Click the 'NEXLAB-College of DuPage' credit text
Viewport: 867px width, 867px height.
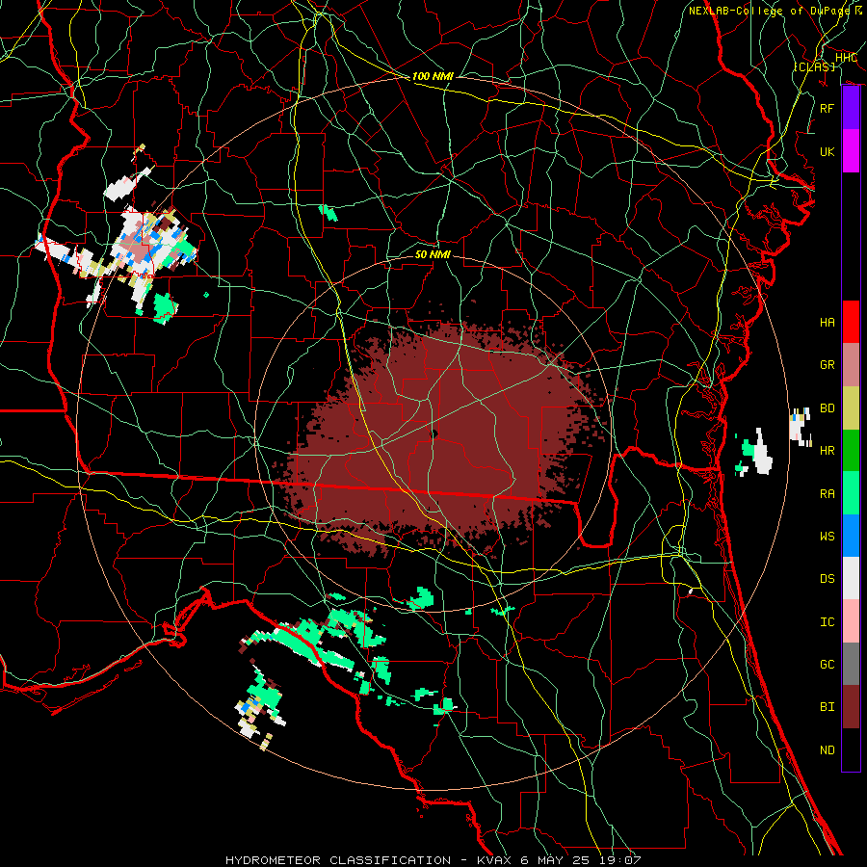pyautogui.click(x=769, y=11)
